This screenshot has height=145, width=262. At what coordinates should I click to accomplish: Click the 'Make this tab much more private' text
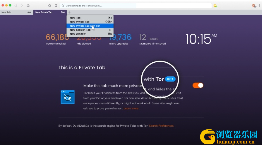pyautogui.click(x=112, y=86)
